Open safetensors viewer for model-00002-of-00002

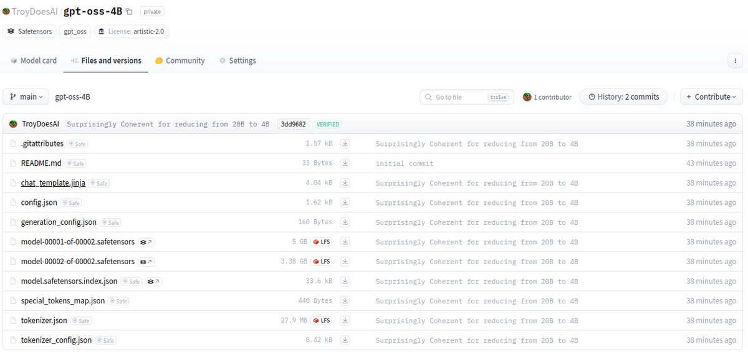pyautogui.click(x=146, y=262)
